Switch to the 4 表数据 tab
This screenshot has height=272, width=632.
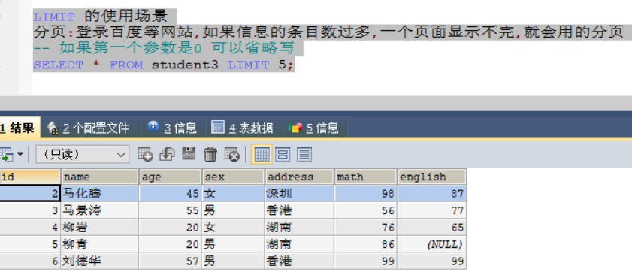click(244, 128)
